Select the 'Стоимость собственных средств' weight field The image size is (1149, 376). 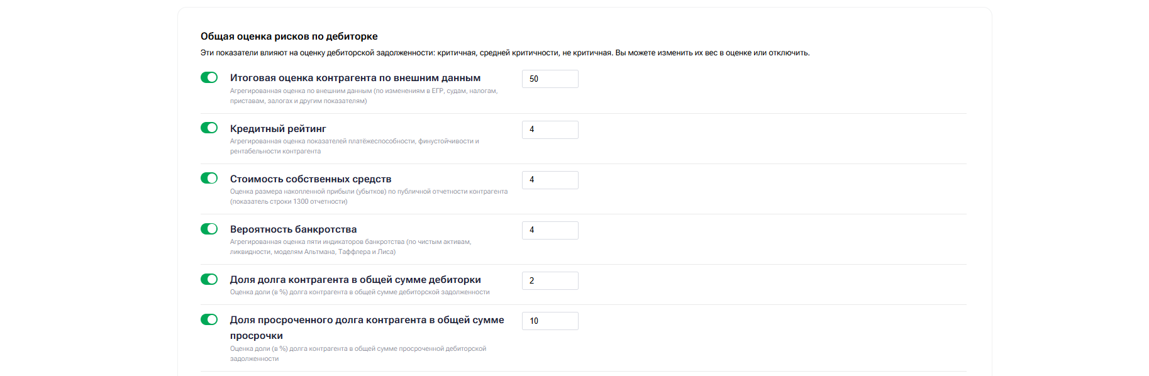pos(550,180)
